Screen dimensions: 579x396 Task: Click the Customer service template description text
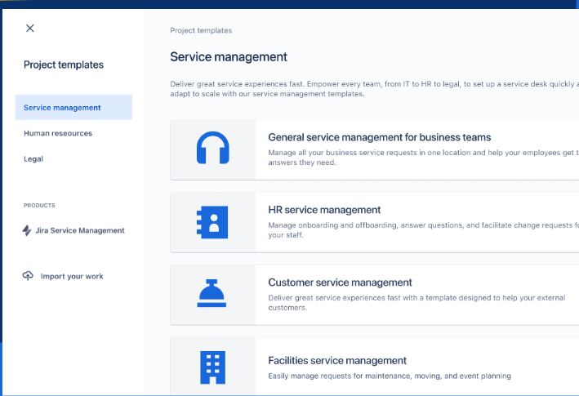(x=416, y=303)
